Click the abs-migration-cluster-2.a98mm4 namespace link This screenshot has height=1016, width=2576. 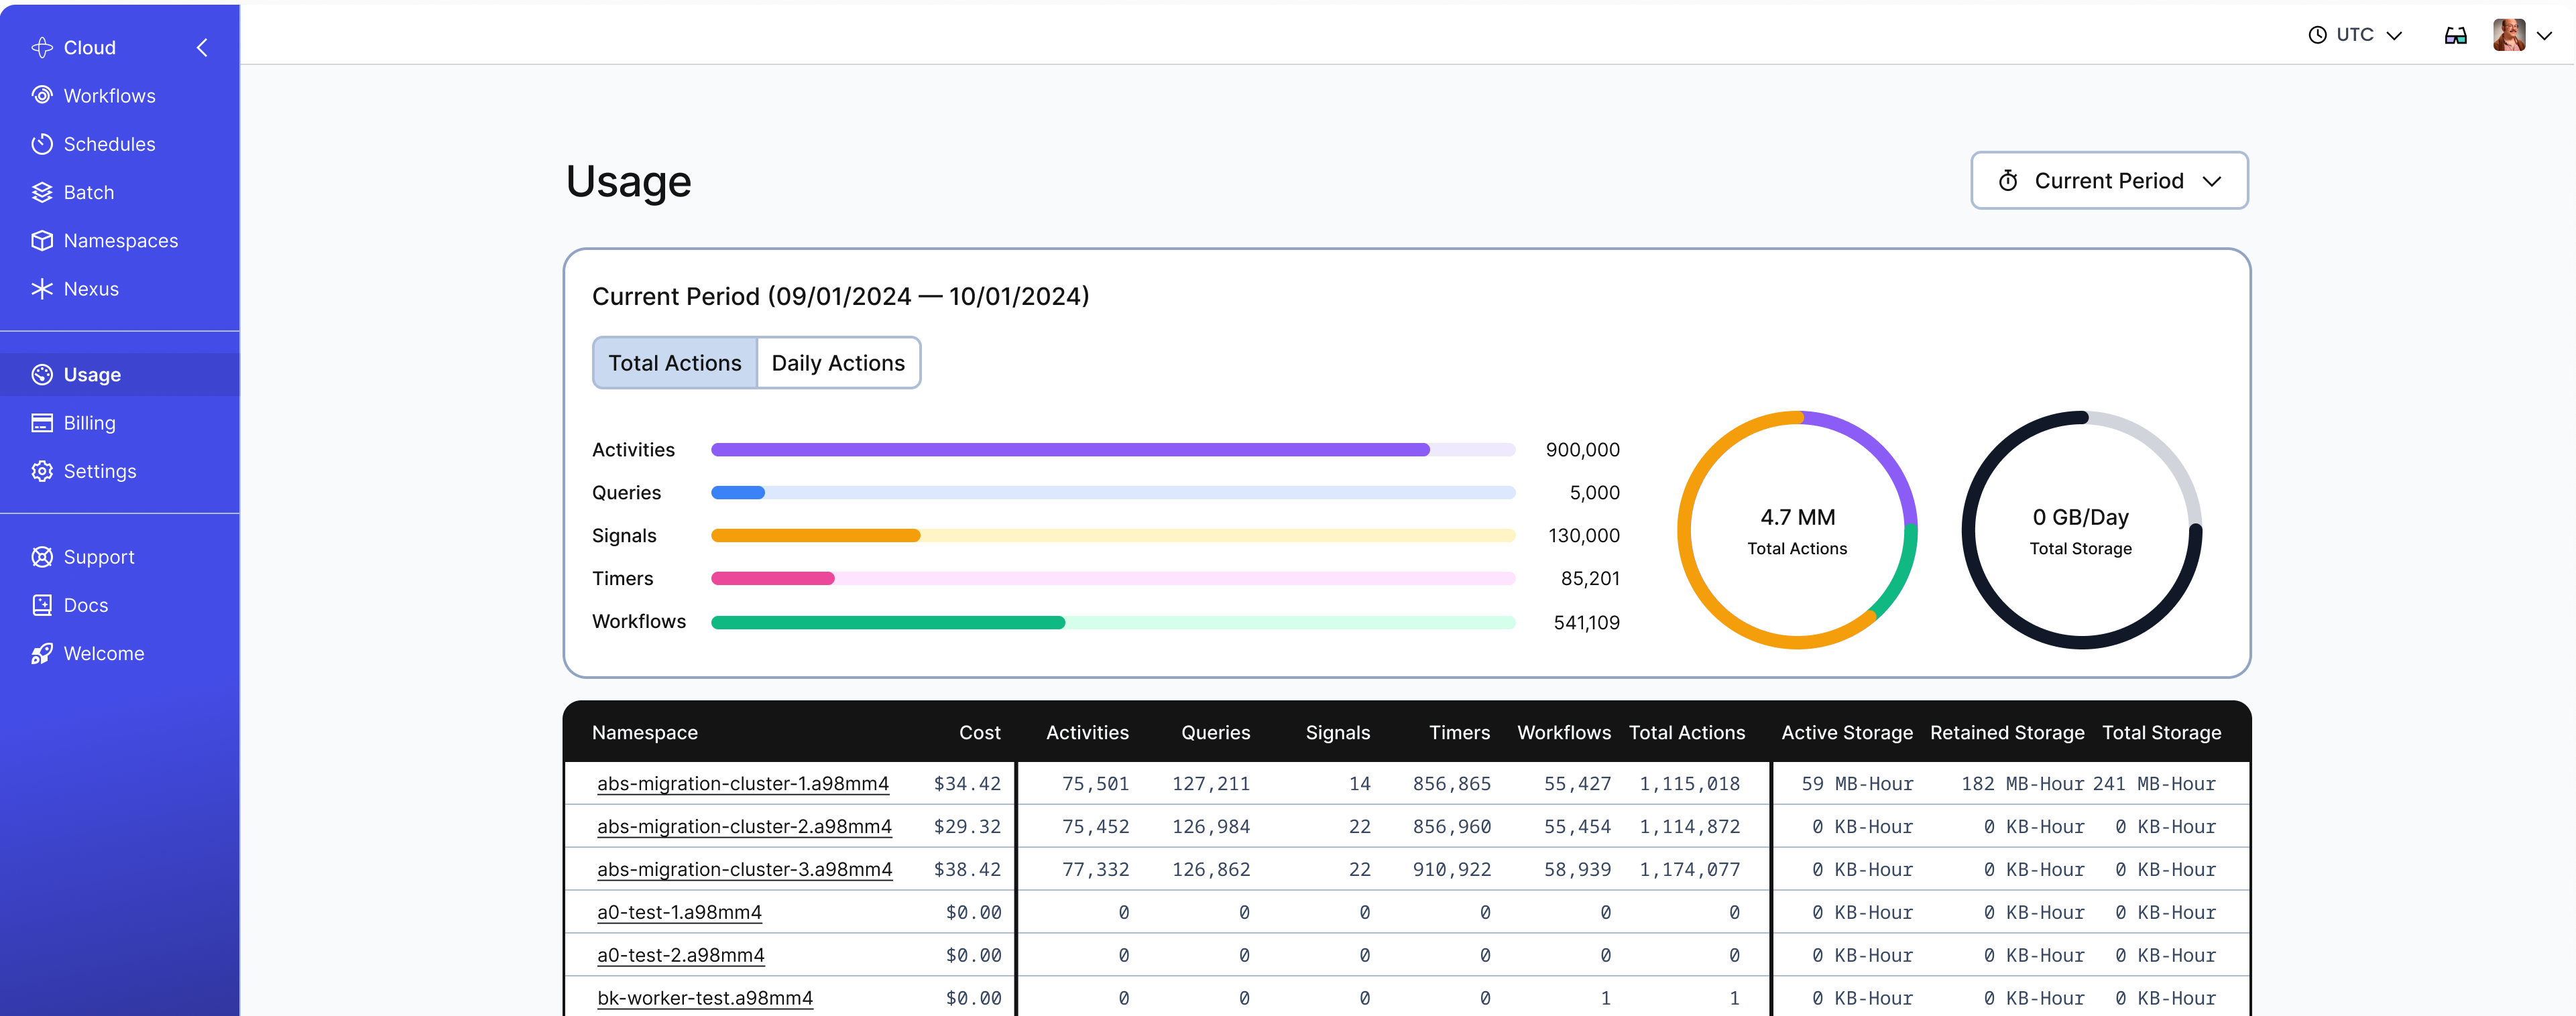coord(743,826)
